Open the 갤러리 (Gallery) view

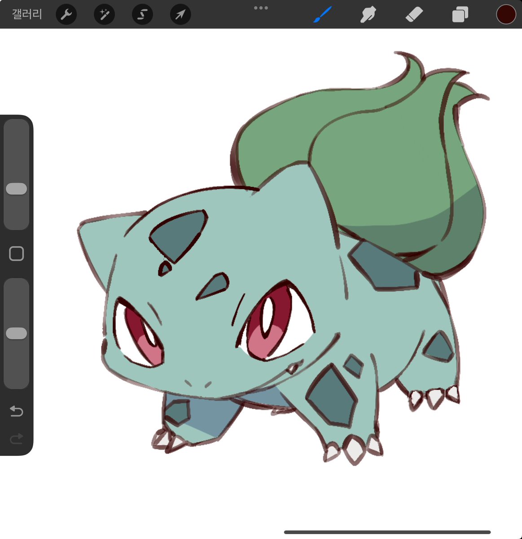pyautogui.click(x=27, y=14)
